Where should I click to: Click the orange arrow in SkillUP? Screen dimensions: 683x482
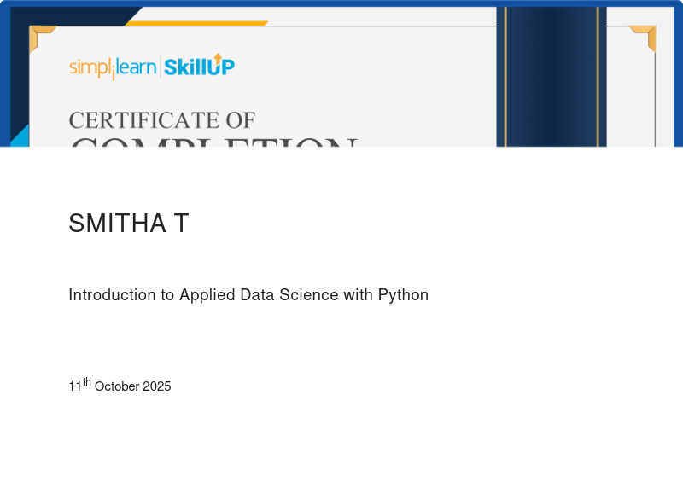[218, 58]
